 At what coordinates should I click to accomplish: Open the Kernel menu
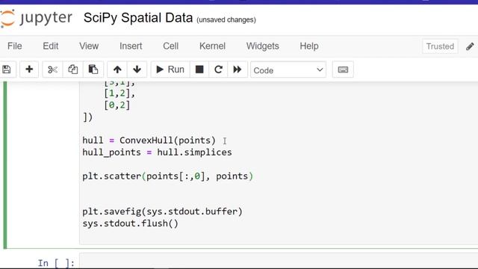212,46
